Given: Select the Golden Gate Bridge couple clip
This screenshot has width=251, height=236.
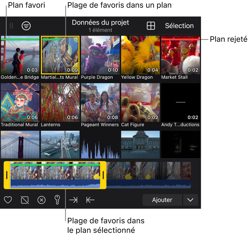Looking at the screenshot, I should pos(20,55).
